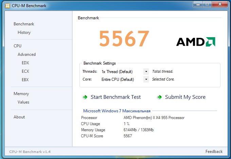
Task: Start Benchmark Test
Action: click(x=115, y=97)
